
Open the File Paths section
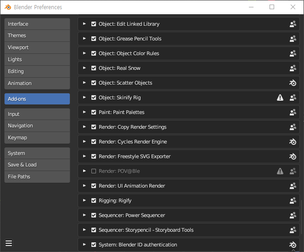click(x=37, y=177)
